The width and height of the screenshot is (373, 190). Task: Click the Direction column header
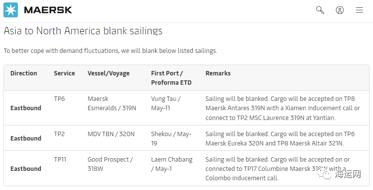click(24, 73)
